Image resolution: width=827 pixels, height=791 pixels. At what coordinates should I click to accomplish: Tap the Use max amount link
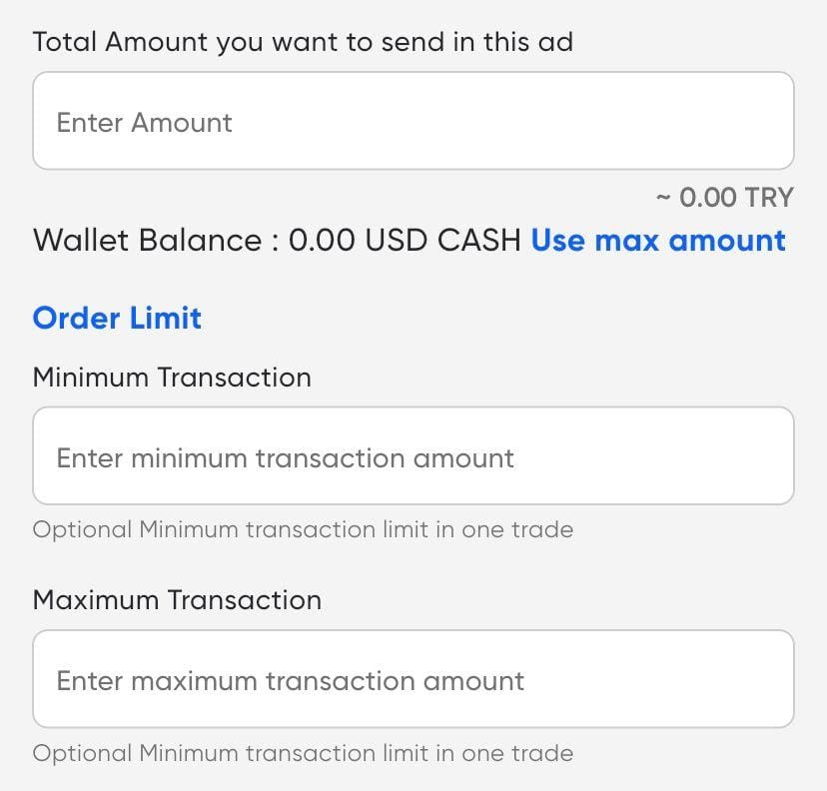[658, 241]
